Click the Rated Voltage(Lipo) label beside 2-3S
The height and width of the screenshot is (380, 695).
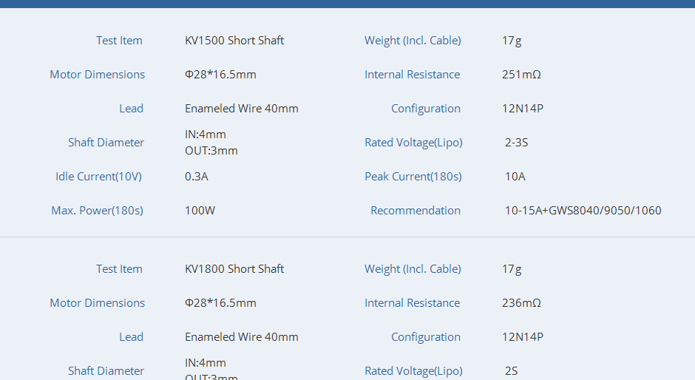(x=413, y=143)
